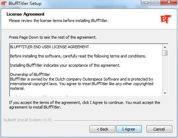
Task: Click the red BT logo in header
Action: click(x=166, y=19)
